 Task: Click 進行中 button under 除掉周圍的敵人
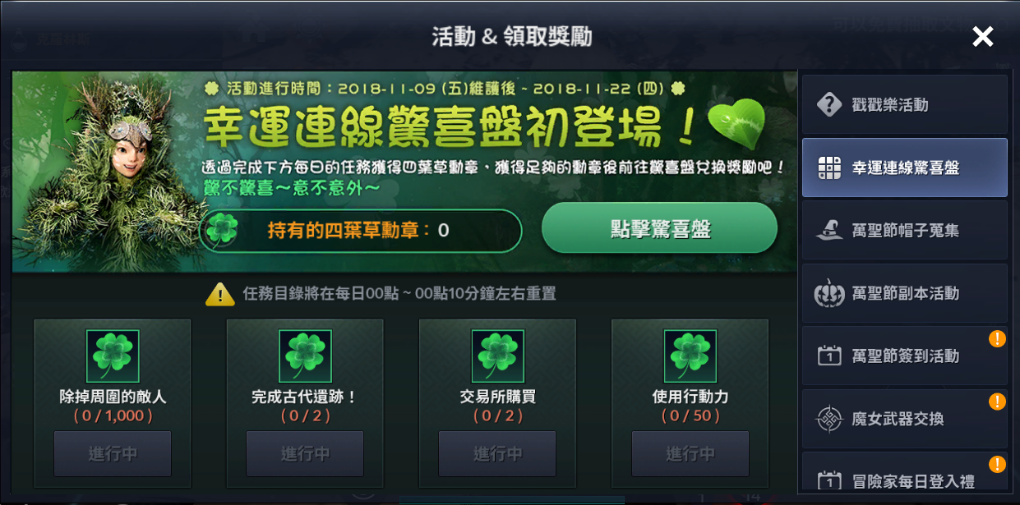pyautogui.click(x=113, y=453)
